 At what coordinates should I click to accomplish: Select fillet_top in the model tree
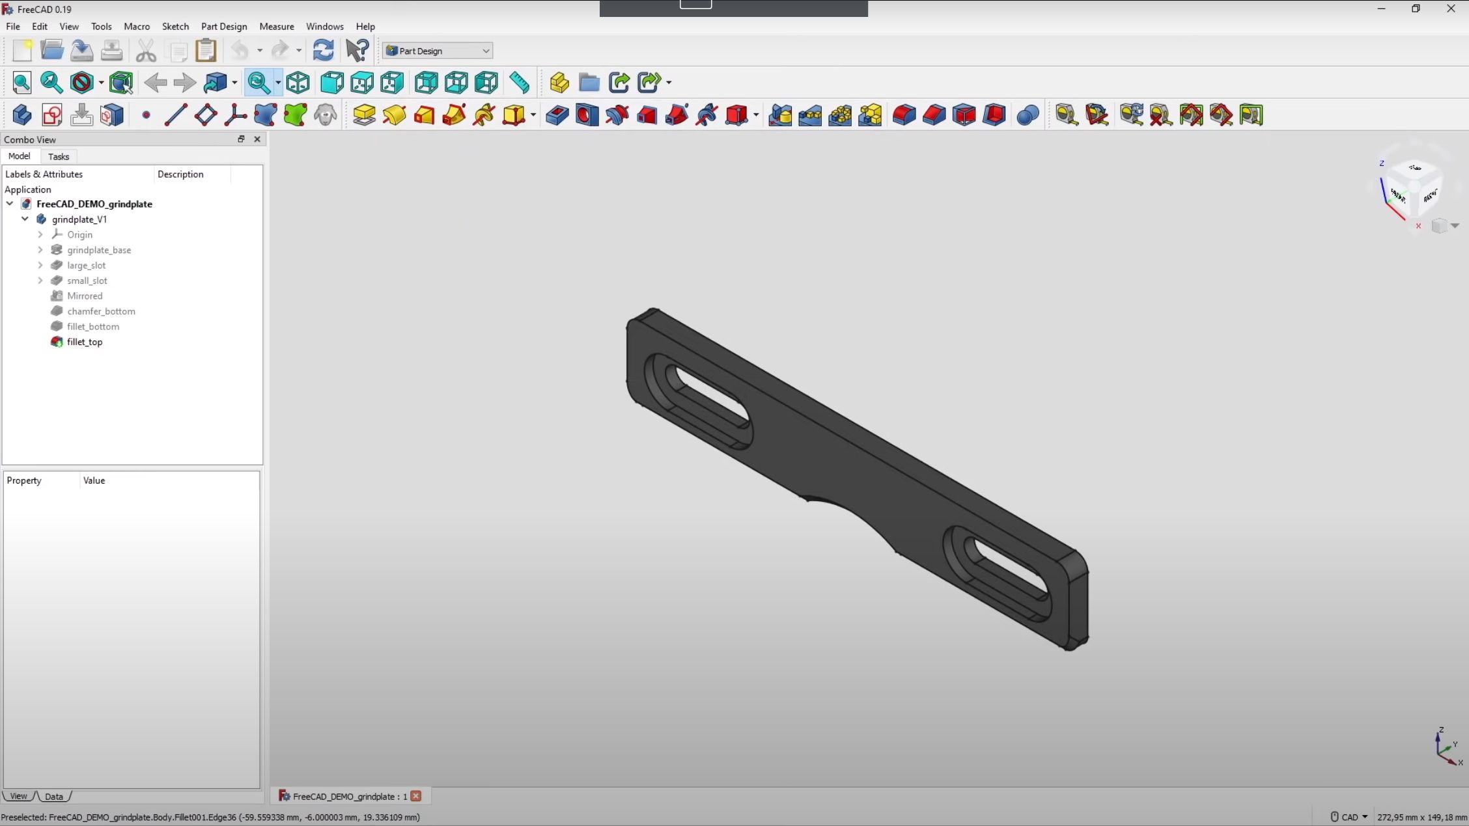point(84,341)
